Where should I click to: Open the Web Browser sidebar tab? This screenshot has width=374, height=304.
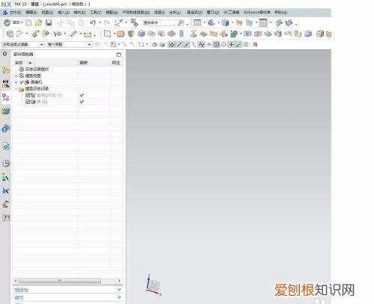tap(5, 146)
